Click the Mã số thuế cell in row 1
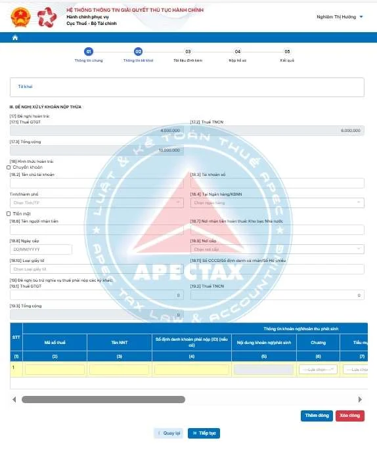 55,370
